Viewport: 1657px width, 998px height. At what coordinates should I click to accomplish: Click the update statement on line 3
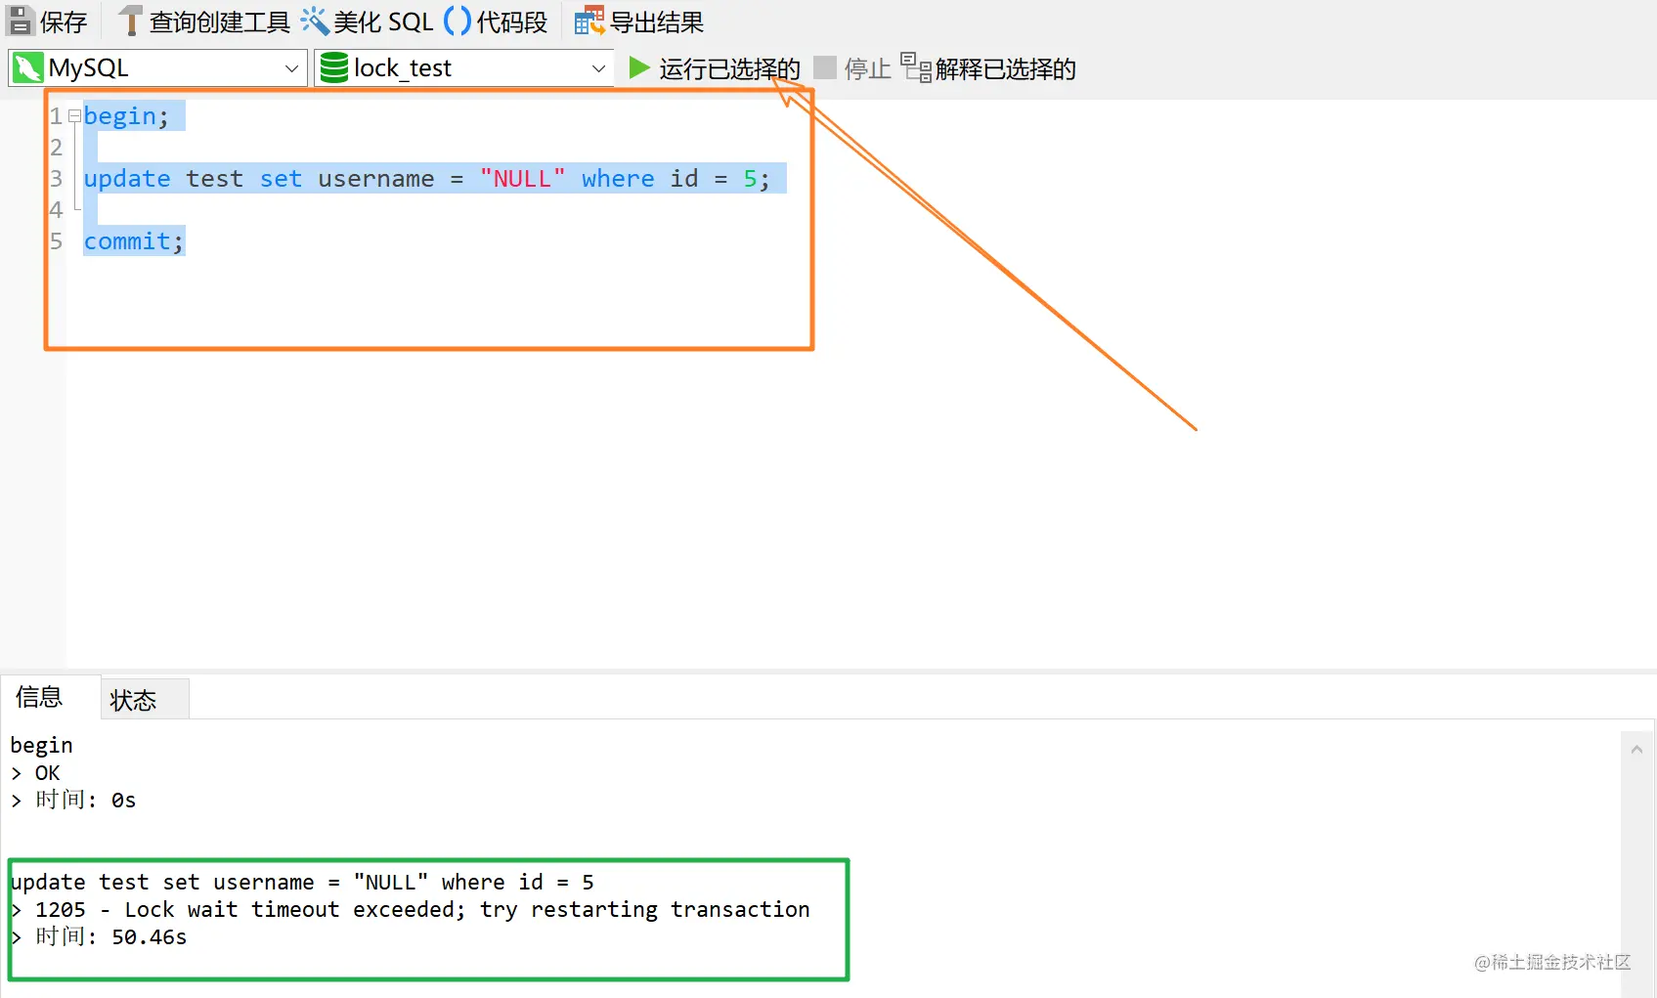coord(427,179)
